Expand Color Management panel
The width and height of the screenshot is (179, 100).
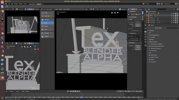click(154, 35)
